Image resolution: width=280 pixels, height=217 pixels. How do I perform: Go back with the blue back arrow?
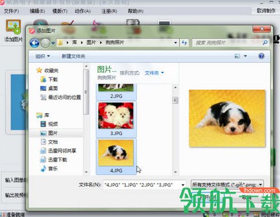point(34,43)
